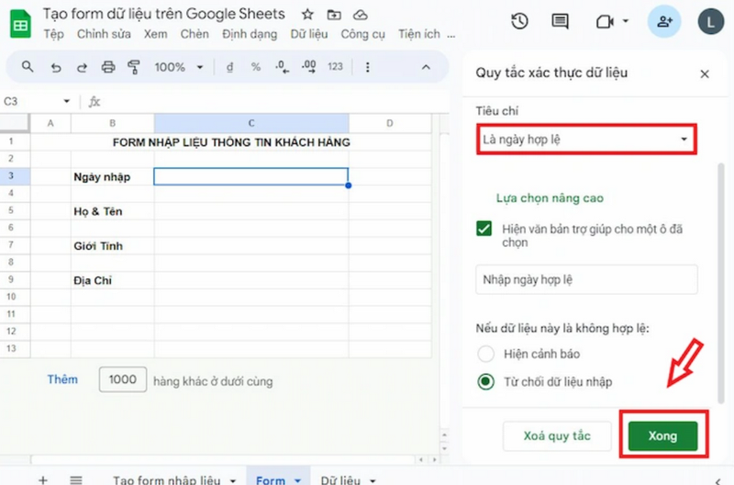The image size is (734, 485).
Task: Uncheck 'Hiện văn bản trợ giúp' checkbox
Action: pyautogui.click(x=484, y=229)
